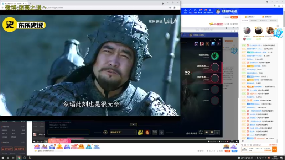Expand 科技文化 category with 全部 link

point(23,127)
